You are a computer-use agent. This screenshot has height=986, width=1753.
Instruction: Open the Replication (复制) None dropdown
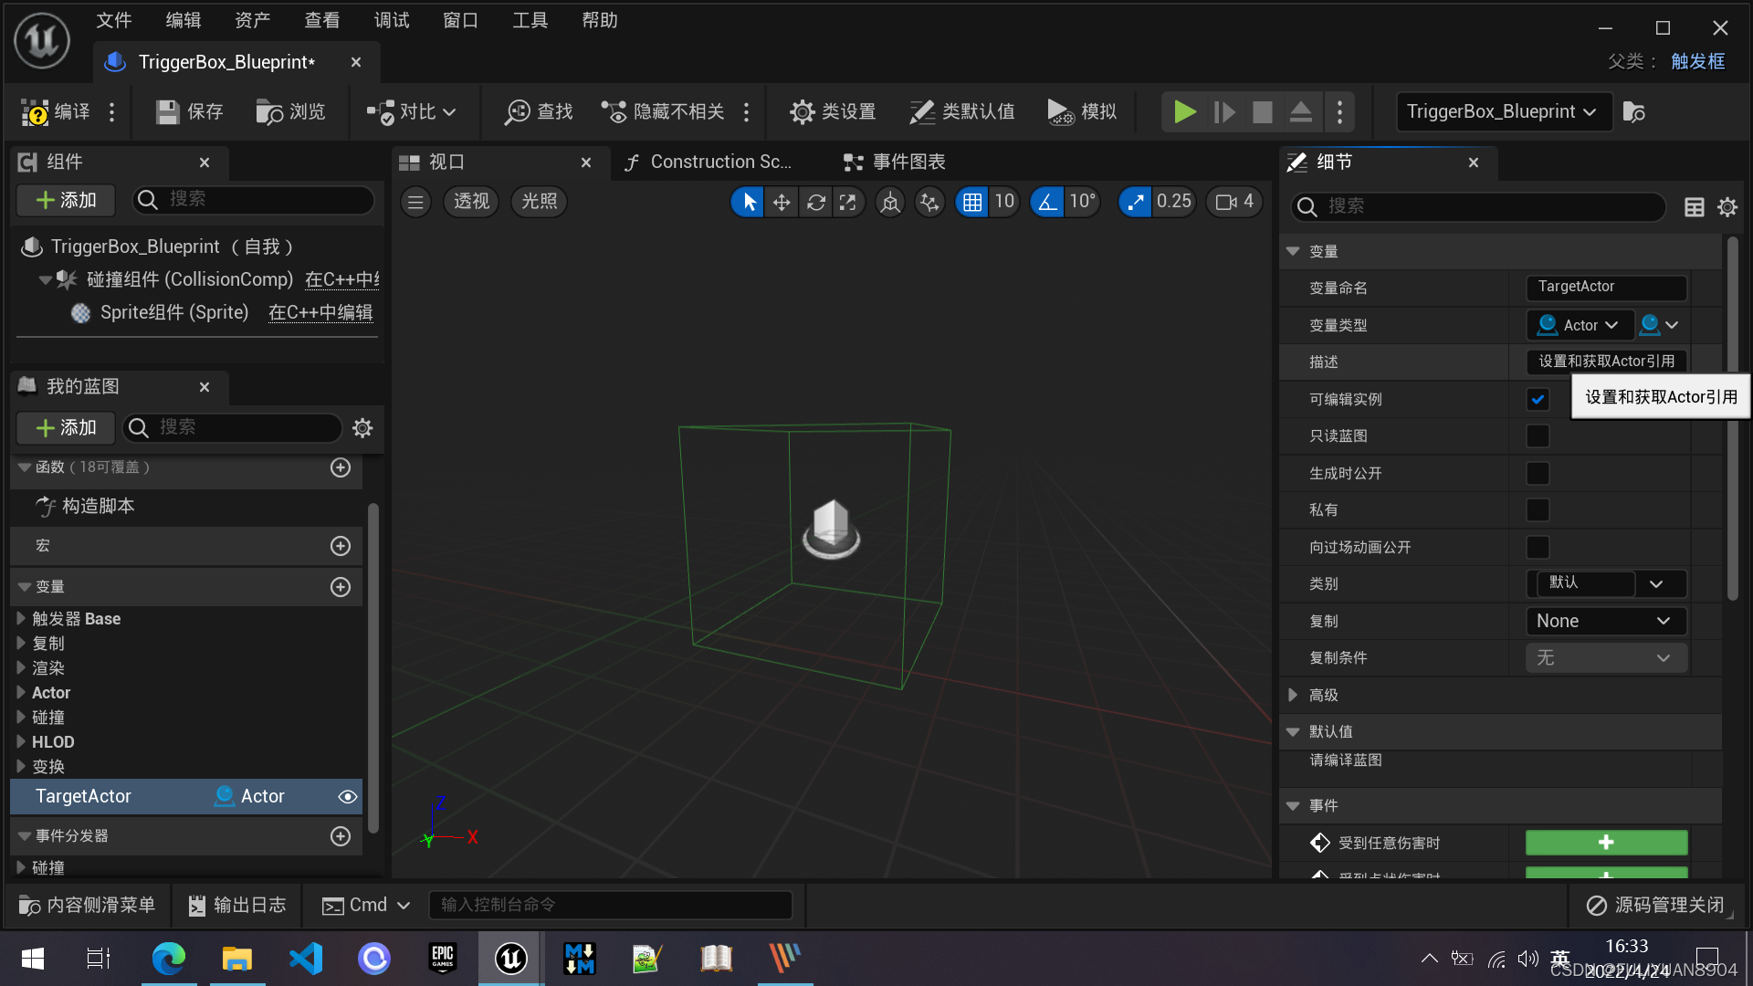click(1605, 621)
